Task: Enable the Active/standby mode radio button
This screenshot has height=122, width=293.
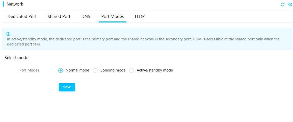Action: pos(131,70)
